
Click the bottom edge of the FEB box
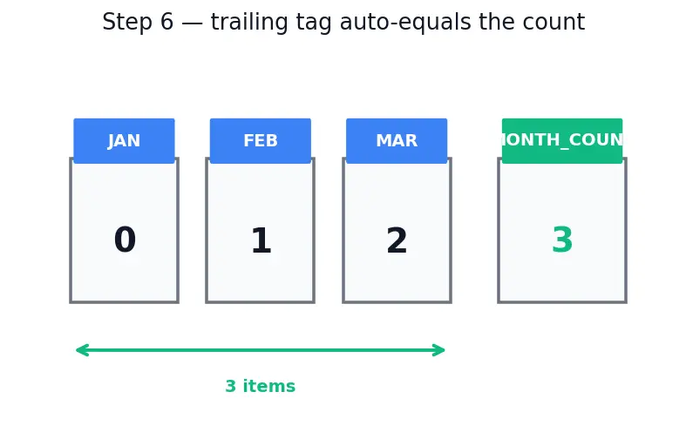[261, 301]
